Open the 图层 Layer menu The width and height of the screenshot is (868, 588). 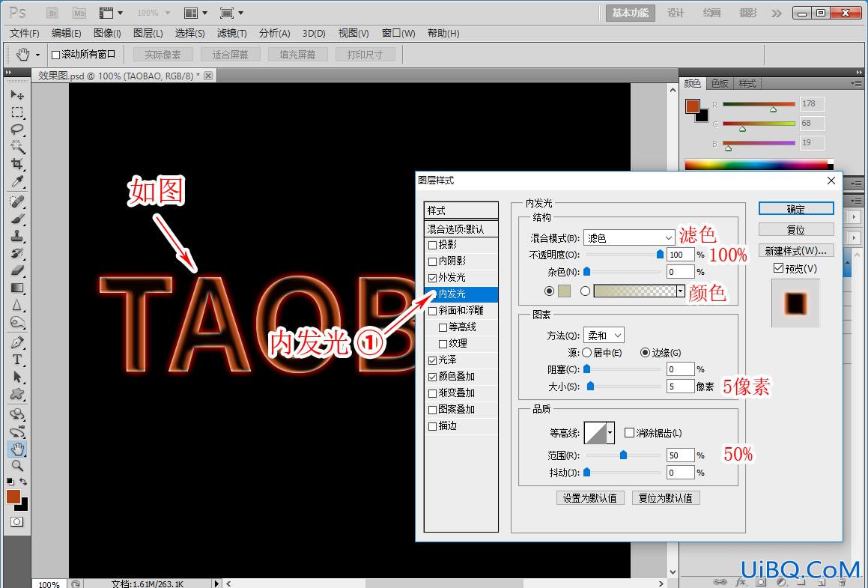(x=148, y=33)
